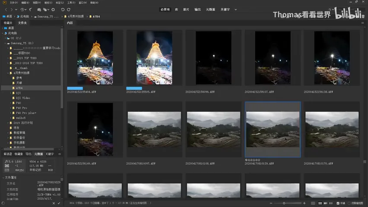
Task: Collapse the 文件属性 metadata section
Action: click(x=3, y=178)
